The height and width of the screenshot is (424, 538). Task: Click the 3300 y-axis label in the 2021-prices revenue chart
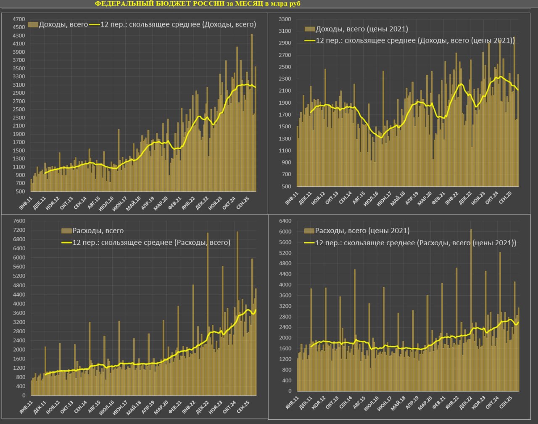pos(285,19)
